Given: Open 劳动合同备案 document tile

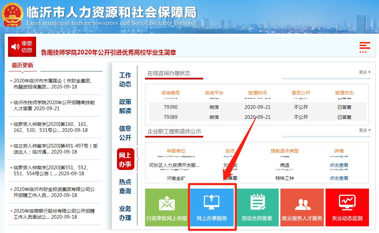Looking at the screenshot, I should click(x=257, y=207).
